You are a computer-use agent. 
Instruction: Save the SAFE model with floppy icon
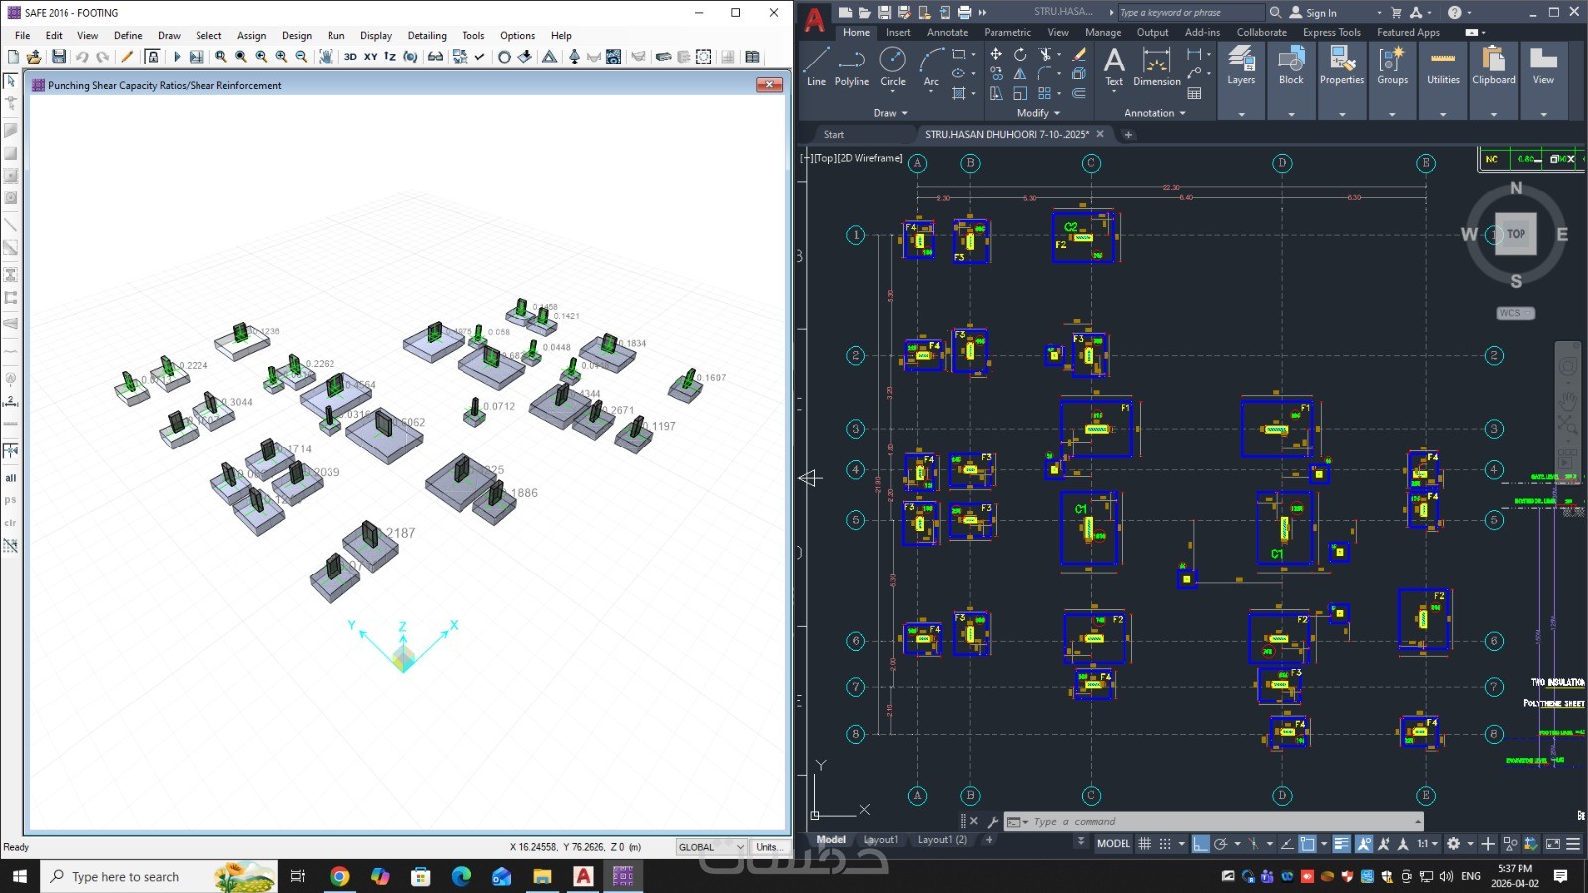pyautogui.click(x=59, y=57)
